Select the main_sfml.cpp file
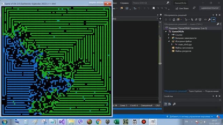Image resolution: width=223 pixels, height=125 pixels. click(x=185, y=44)
